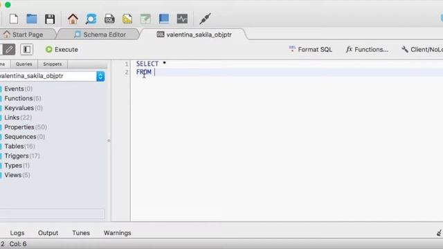Open the Schema Editor toolbar icon

91,19
